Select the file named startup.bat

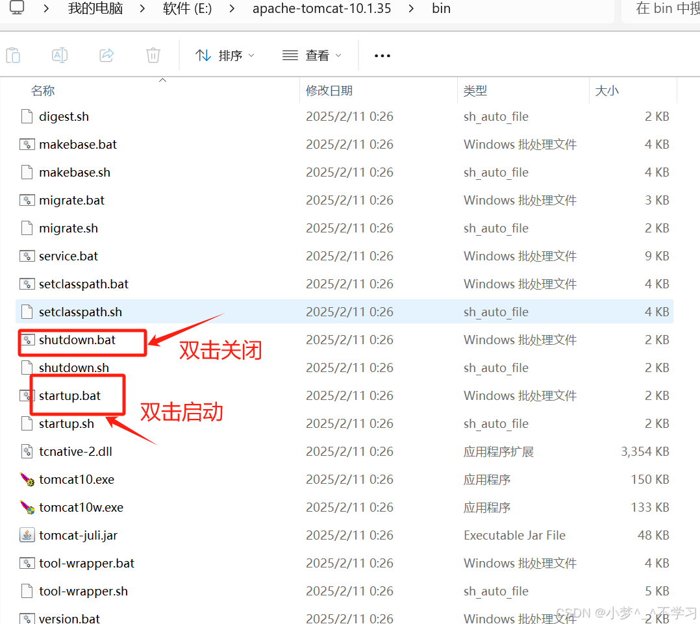[69, 395]
